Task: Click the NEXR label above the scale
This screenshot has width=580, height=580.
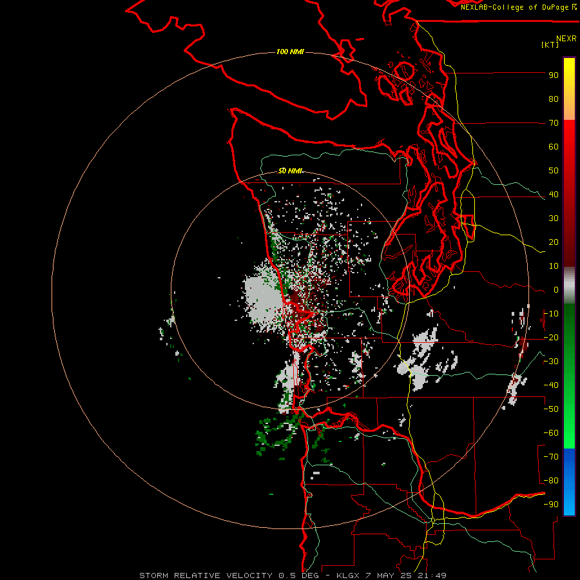Action: (x=566, y=38)
